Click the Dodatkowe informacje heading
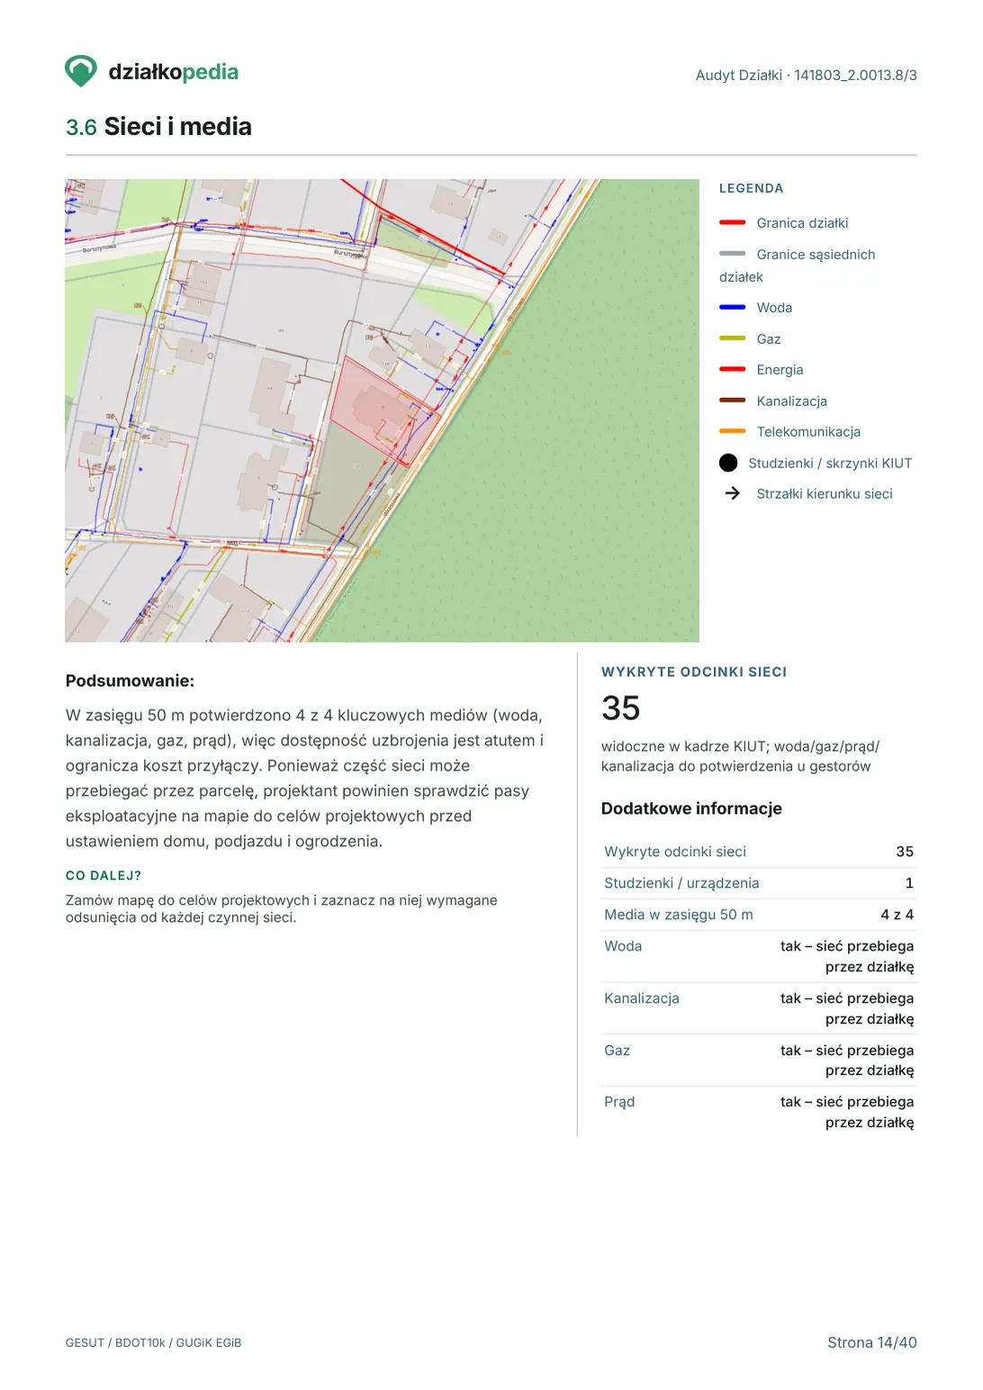983x1390 pixels. click(691, 808)
